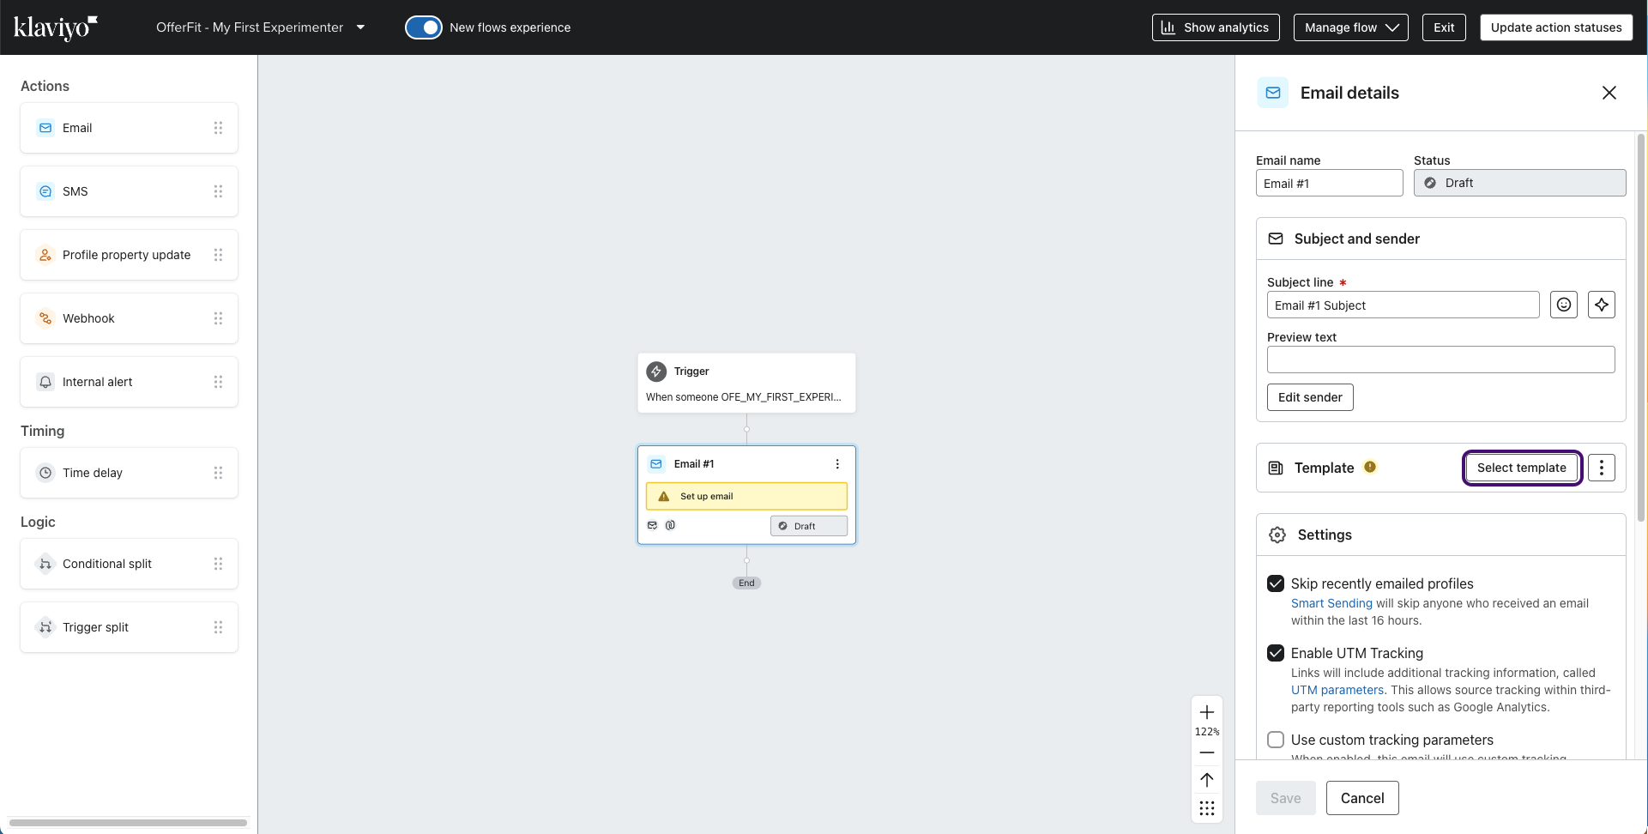Open the OfferFit experimenter flow selector
This screenshot has height=834, width=1648.
pyautogui.click(x=361, y=27)
